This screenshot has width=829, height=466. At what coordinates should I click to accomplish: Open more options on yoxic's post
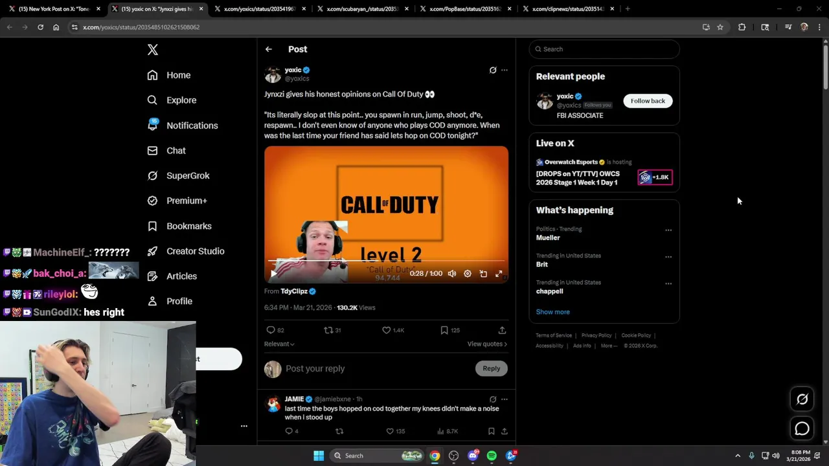click(x=505, y=70)
